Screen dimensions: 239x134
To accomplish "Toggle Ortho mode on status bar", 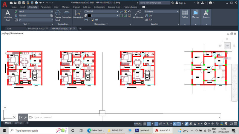I will tap(156, 124).
